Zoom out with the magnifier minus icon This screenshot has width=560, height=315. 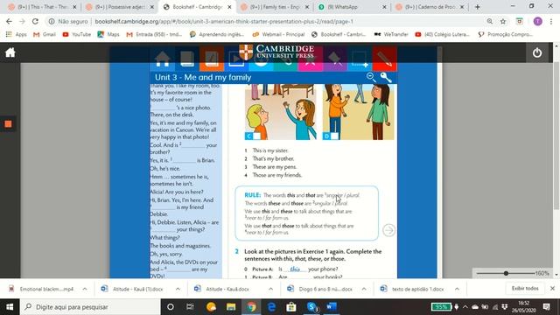pos(371,77)
